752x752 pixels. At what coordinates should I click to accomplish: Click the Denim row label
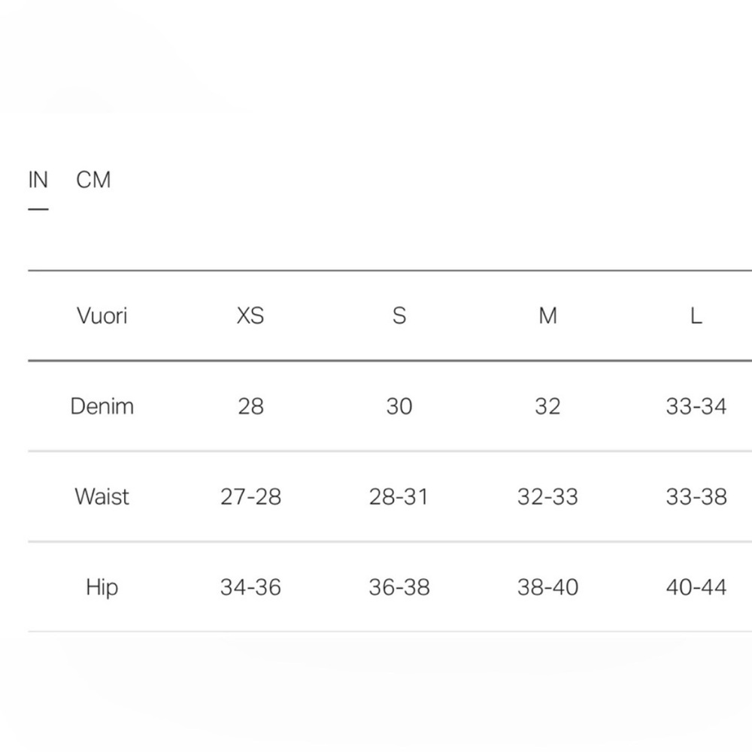[x=102, y=406]
